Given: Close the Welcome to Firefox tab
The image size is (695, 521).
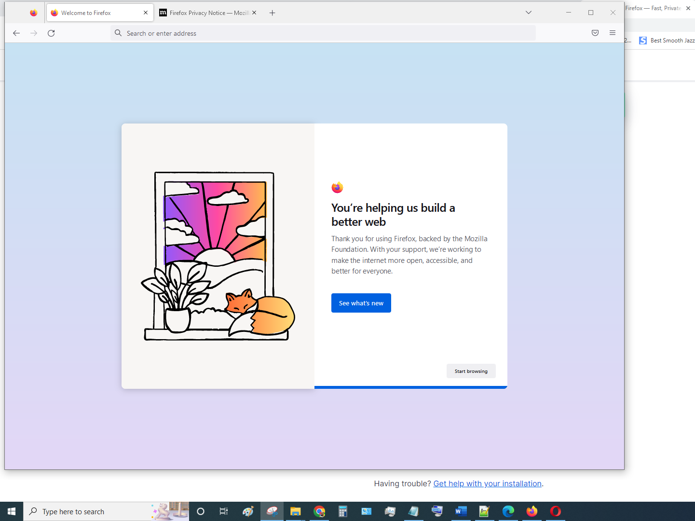Looking at the screenshot, I should (146, 13).
